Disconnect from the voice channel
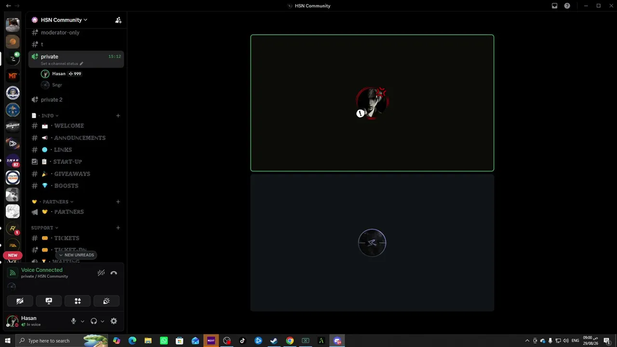The image size is (617, 347). coord(114,273)
